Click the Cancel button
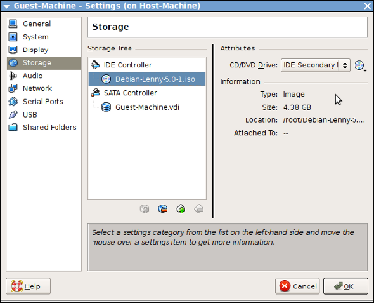The height and width of the screenshot is (303, 374). (x=297, y=286)
